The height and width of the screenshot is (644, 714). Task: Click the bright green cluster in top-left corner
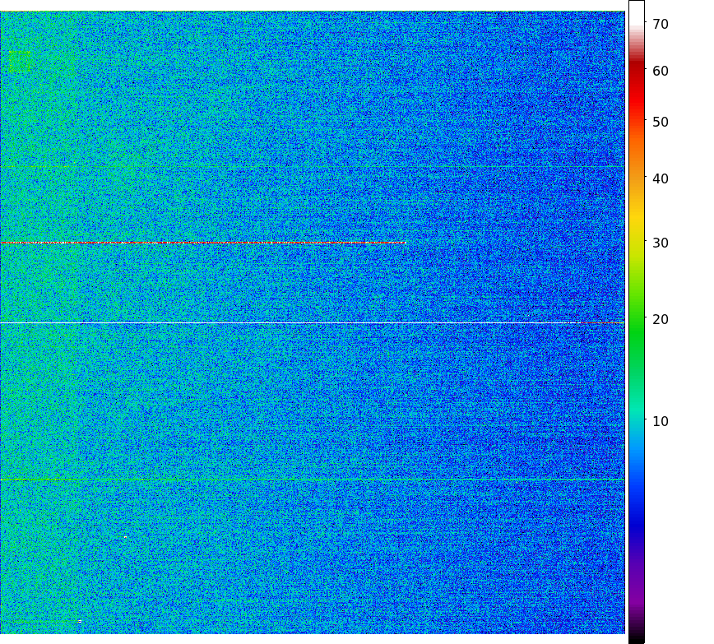tap(21, 62)
